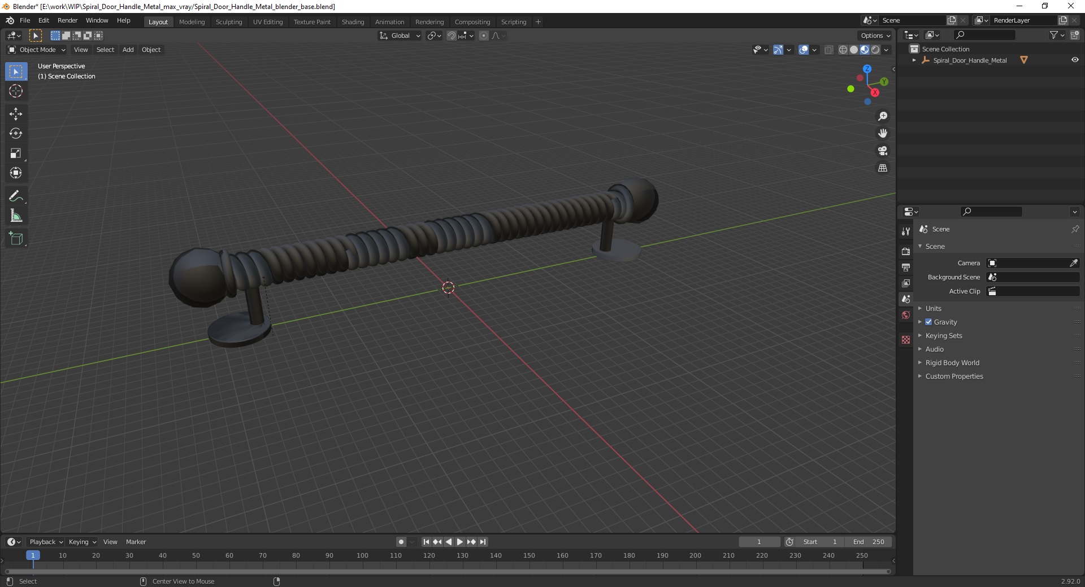Click the eyedropper next to Camera field
Viewport: 1085px width, 587px height.
1074,263
